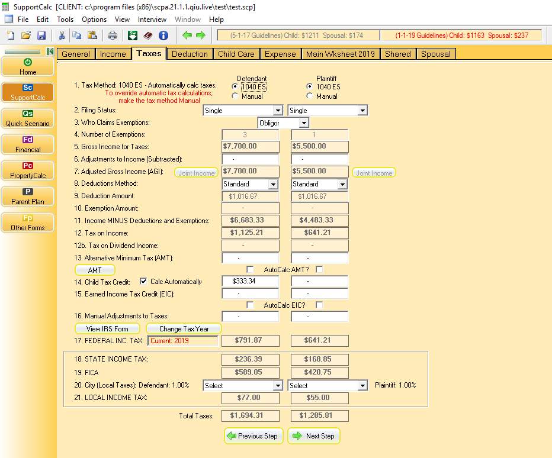Click View IRS Form button
Viewport: 552px width, 458px height.
(107, 328)
